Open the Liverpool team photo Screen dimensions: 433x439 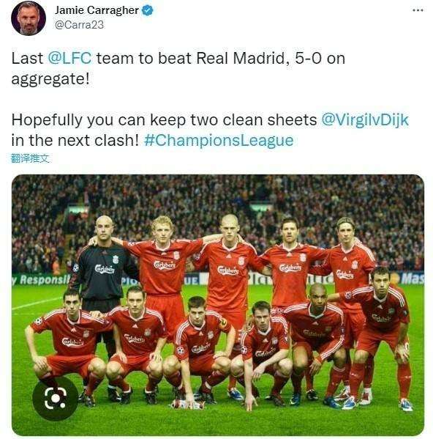tap(218, 305)
